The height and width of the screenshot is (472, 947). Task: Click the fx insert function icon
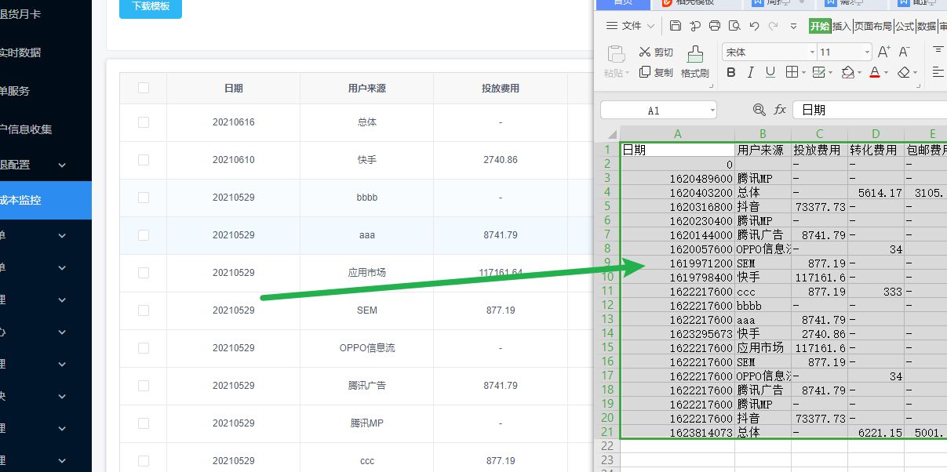780,110
